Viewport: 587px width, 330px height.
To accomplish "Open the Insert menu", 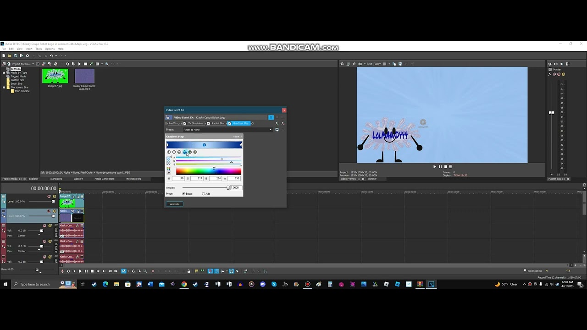I will point(29,49).
